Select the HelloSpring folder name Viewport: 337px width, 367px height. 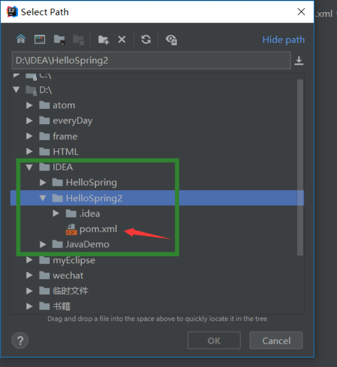pyautogui.click(x=92, y=183)
